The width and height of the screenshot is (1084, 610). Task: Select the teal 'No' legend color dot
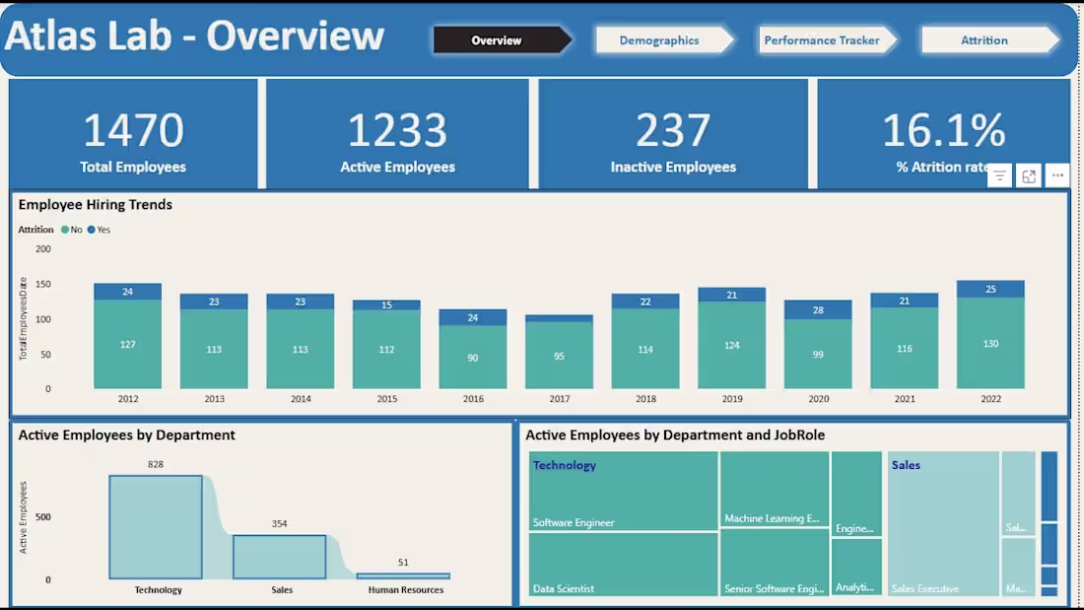(63, 230)
